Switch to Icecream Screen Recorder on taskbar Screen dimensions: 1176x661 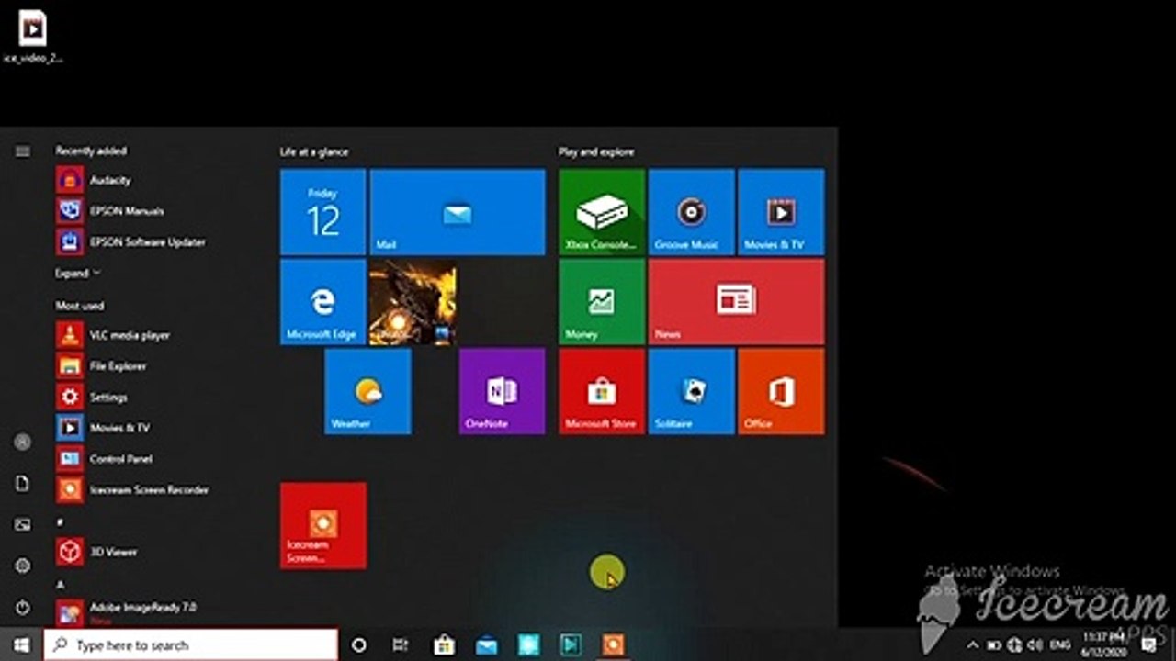coord(613,645)
